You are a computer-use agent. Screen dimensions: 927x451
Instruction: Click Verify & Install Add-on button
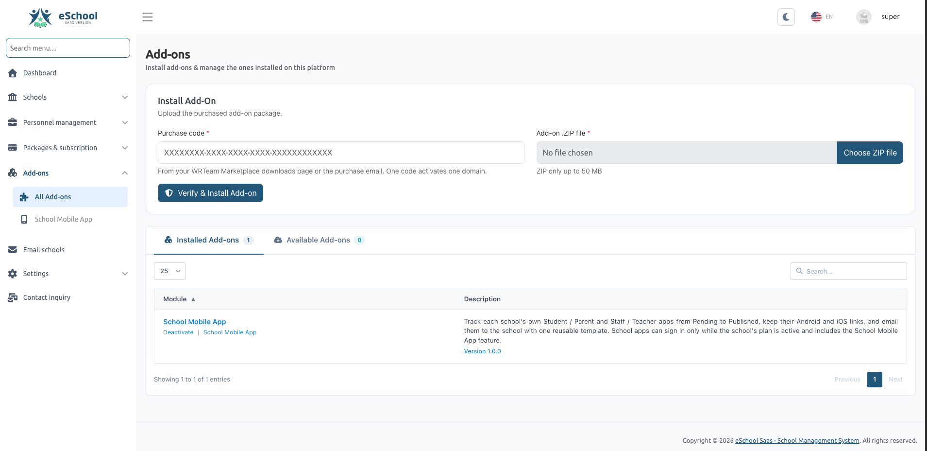pos(210,193)
